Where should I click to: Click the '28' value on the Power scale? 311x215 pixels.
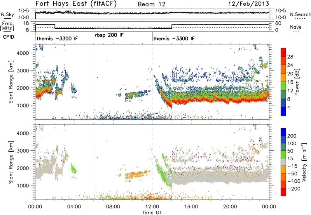[290, 57]
